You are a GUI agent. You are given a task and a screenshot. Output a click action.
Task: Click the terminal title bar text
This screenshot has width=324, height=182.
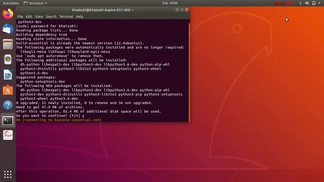click(103, 10)
